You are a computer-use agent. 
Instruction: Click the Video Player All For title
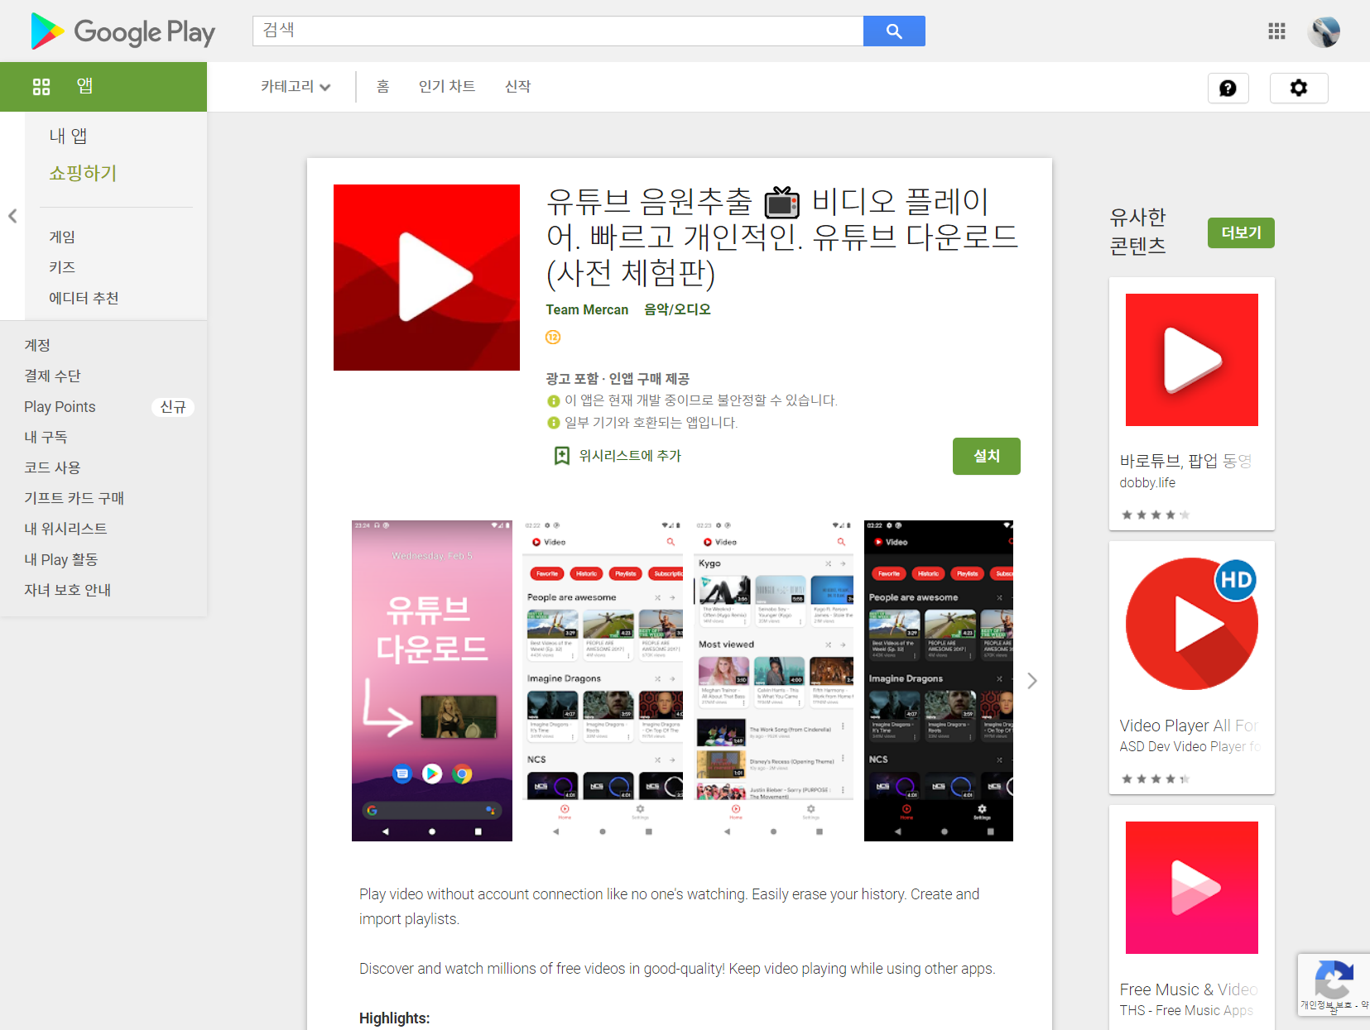tap(1189, 726)
